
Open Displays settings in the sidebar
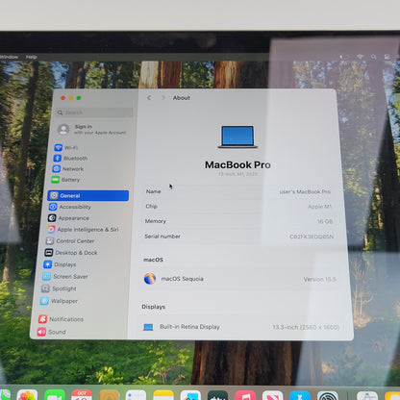point(60,264)
